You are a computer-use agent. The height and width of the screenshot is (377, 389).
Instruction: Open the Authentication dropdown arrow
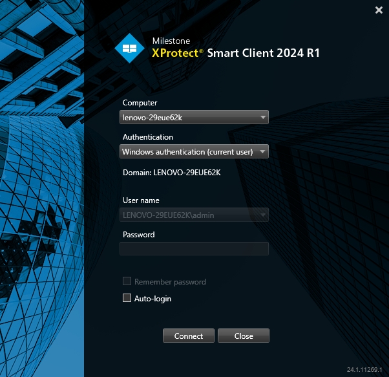262,152
